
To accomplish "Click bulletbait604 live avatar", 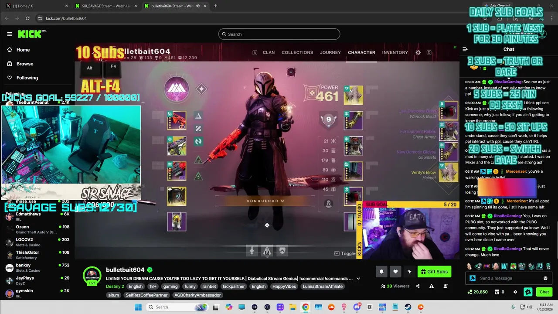I will pos(92,276).
